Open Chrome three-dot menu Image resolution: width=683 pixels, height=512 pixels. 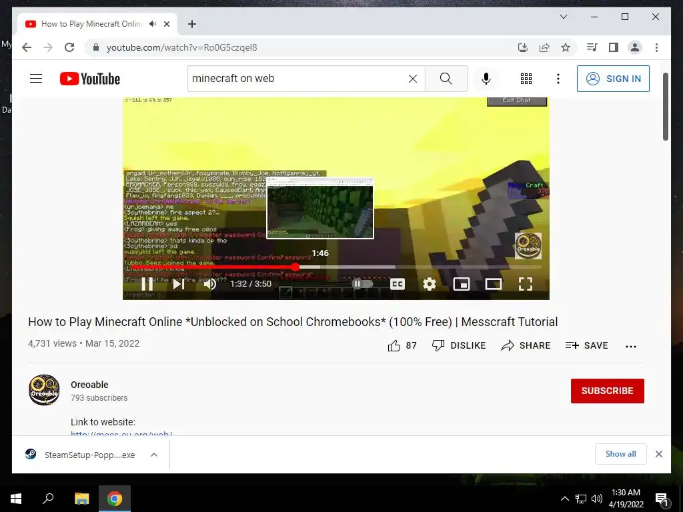(x=656, y=47)
